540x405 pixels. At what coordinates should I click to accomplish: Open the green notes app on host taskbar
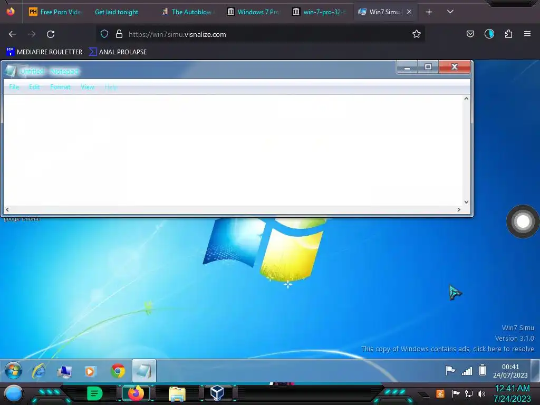[x=95, y=393]
